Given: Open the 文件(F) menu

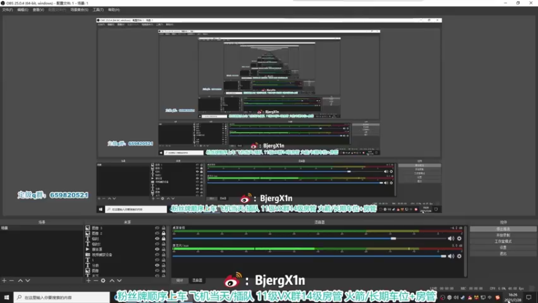Looking at the screenshot, I should coord(7,9).
